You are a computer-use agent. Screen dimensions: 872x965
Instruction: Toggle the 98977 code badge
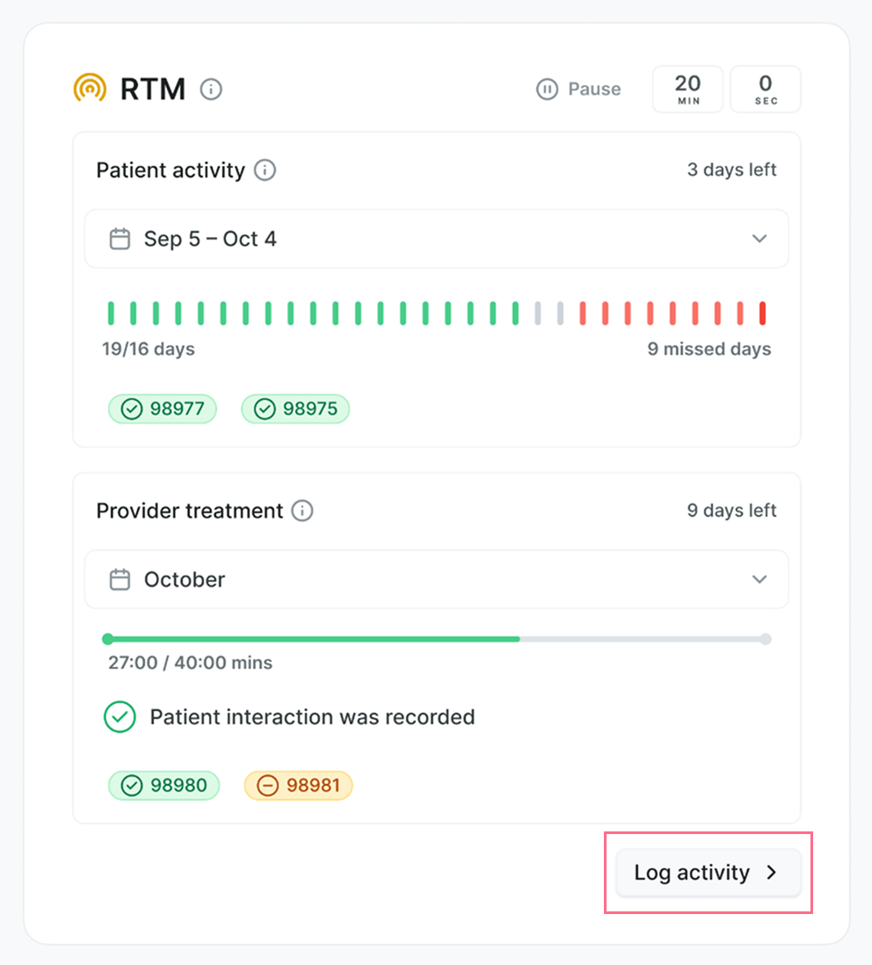tap(162, 409)
